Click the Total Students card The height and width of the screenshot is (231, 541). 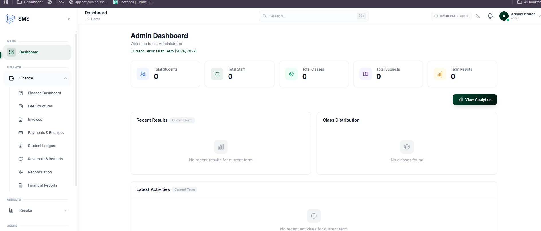[x=165, y=74]
